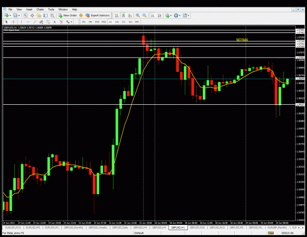The width and height of the screenshot is (307, 237).
Task: Toggle chart auto scroll
Action: click(x=153, y=15)
